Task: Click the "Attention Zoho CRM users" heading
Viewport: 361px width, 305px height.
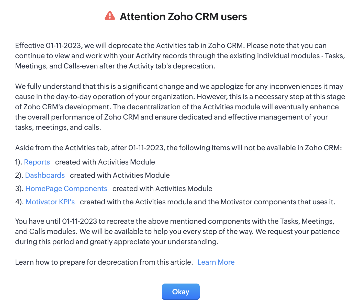Action: [x=183, y=17]
